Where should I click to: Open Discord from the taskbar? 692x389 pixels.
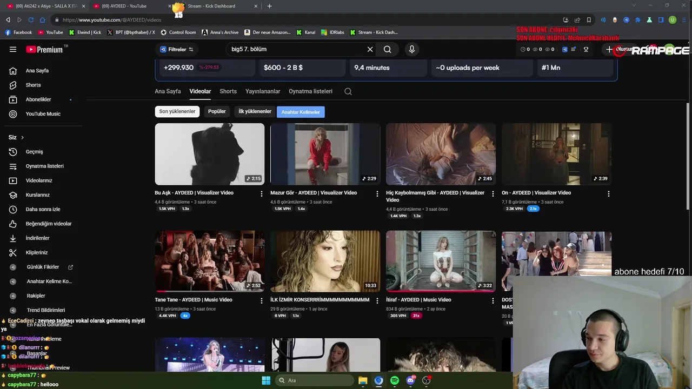tap(410, 380)
